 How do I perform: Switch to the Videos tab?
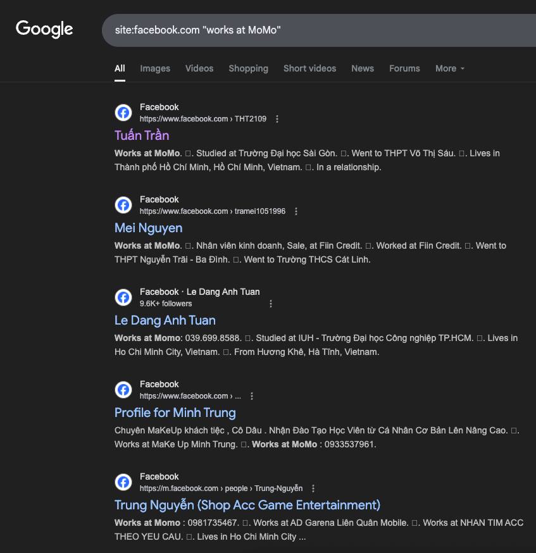pyautogui.click(x=199, y=68)
